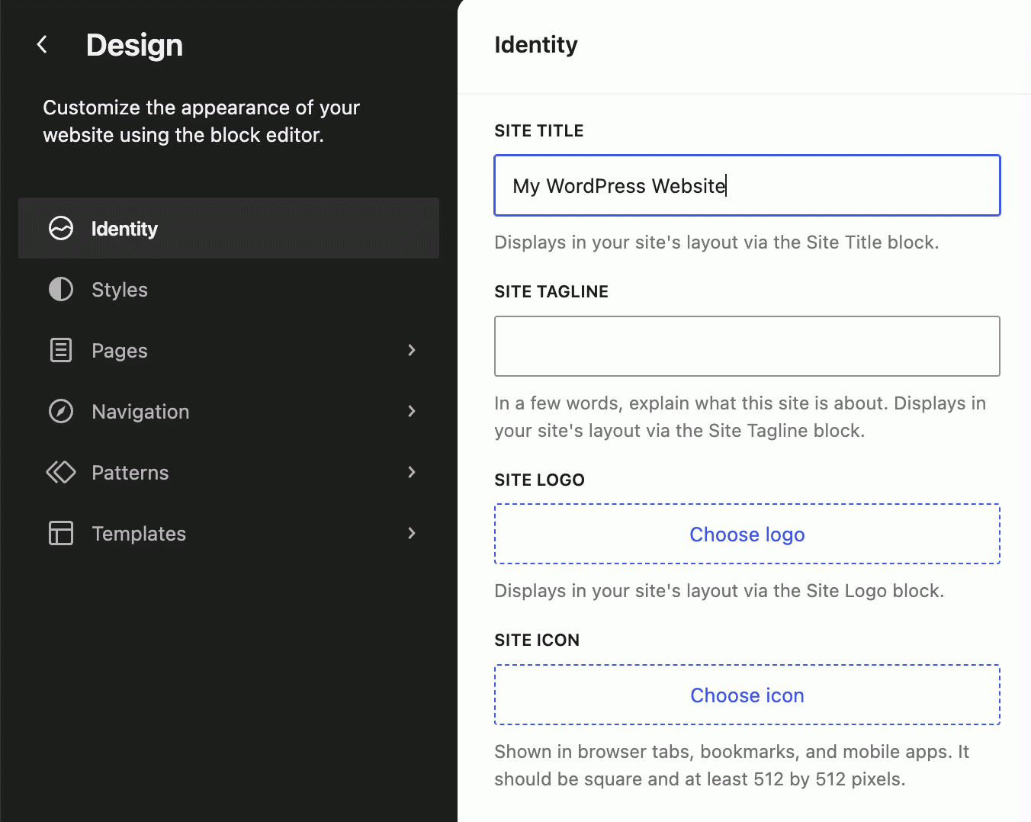Screen dimensions: 1031x822
Task: Expand the Navigation submenu chevron
Action: point(412,411)
